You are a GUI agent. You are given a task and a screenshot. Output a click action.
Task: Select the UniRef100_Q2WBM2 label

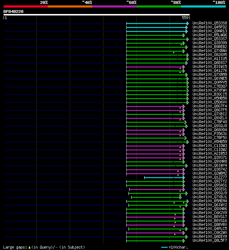click(210, 173)
